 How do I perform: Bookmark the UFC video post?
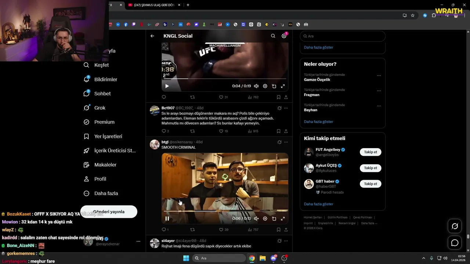point(278,97)
